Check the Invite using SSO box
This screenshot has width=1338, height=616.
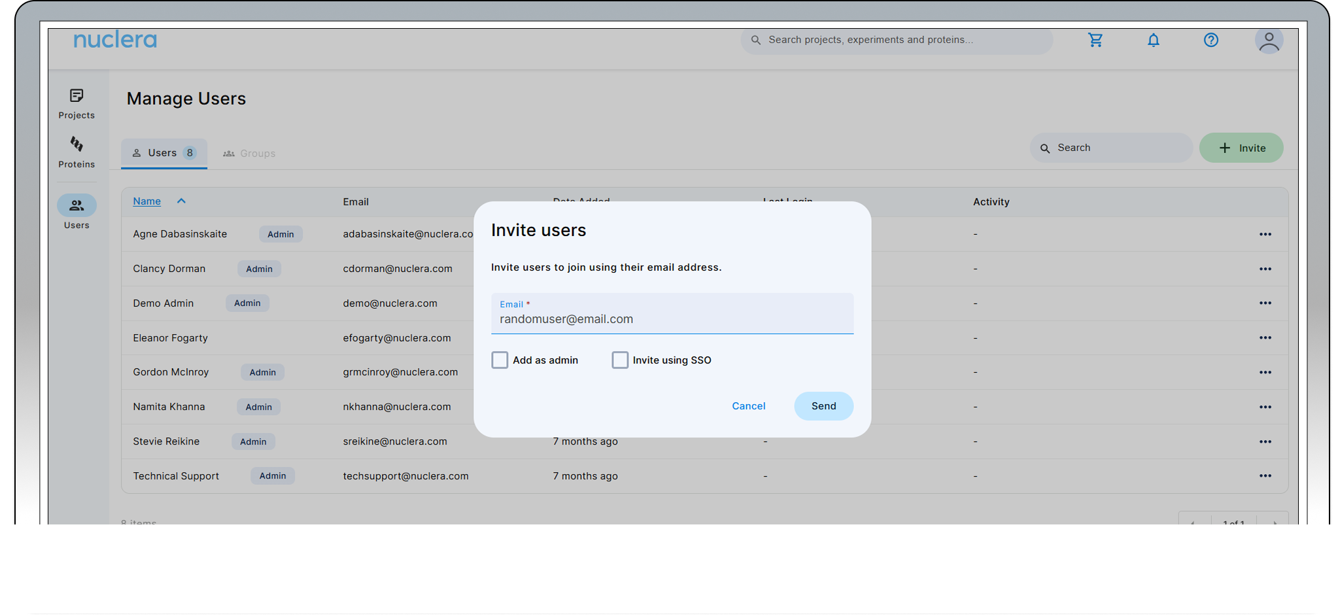(620, 360)
